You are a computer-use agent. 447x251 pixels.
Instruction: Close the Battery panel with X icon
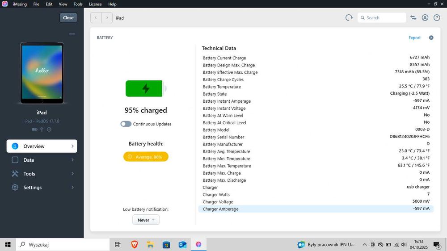(431, 38)
